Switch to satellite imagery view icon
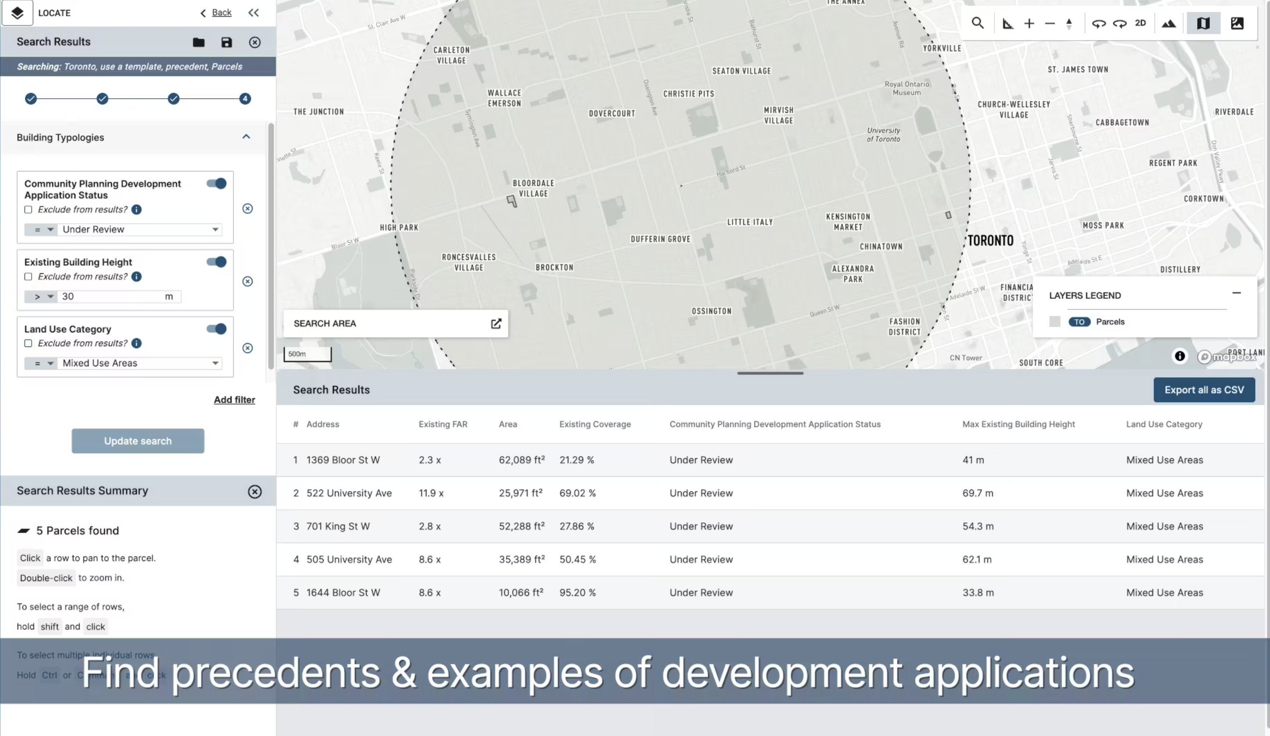The image size is (1270, 736). (1237, 23)
